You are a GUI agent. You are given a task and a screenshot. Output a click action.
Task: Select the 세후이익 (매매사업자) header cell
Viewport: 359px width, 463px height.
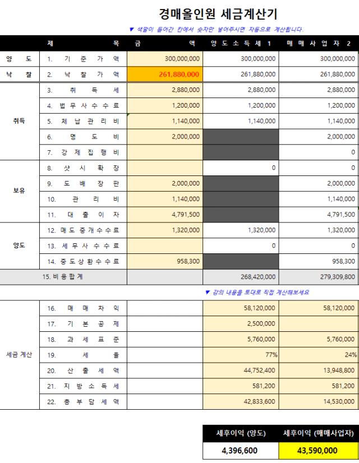pyautogui.click(x=319, y=433)
